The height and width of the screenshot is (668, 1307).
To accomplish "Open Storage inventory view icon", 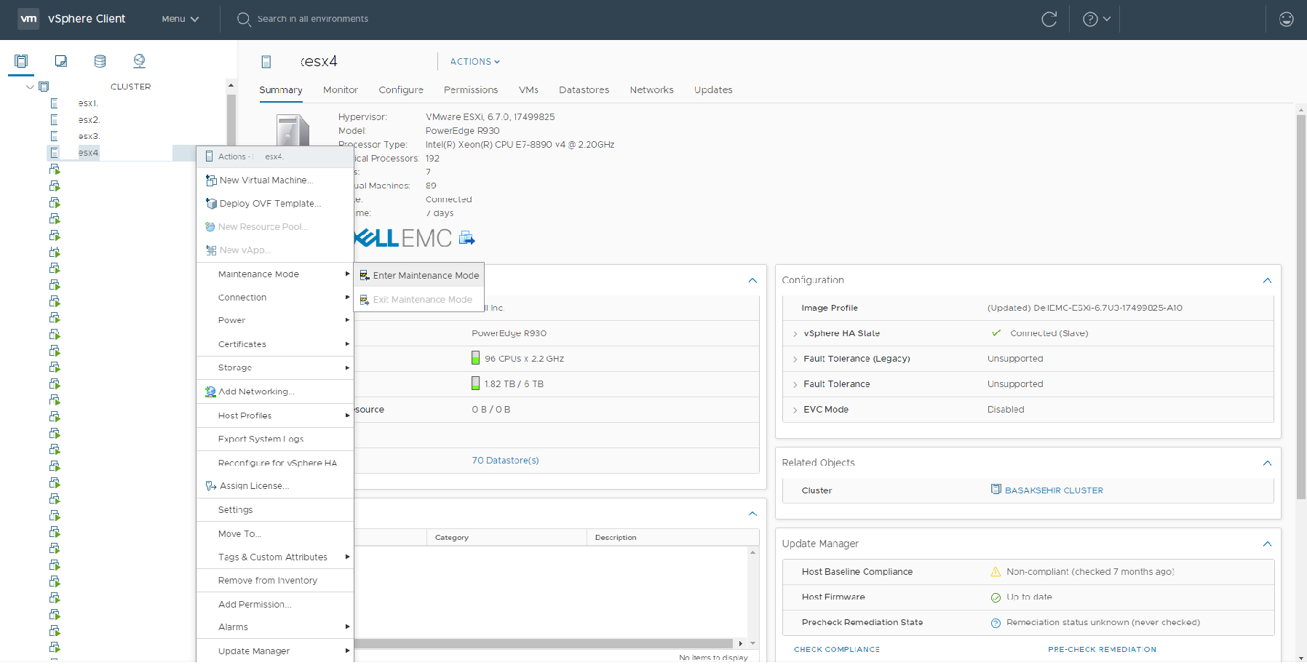I will click(100, 61).
